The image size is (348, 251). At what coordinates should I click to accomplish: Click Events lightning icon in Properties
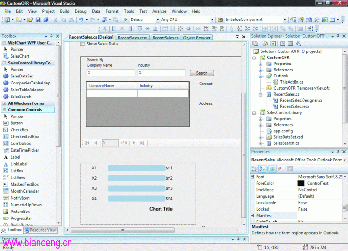click(280, 169)
